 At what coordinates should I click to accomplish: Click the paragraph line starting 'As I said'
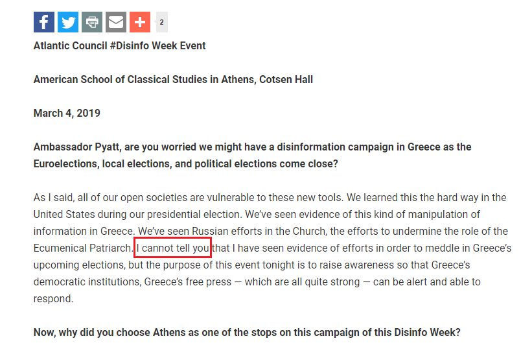pyautogui.click(x=270, y=198)
